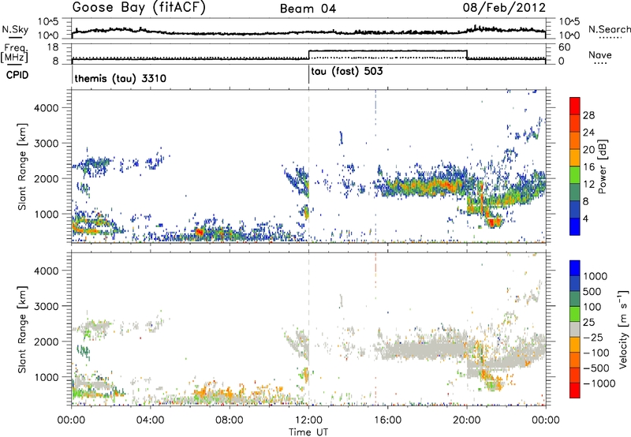Click the 'N.Search' legend label

point(609,29)
